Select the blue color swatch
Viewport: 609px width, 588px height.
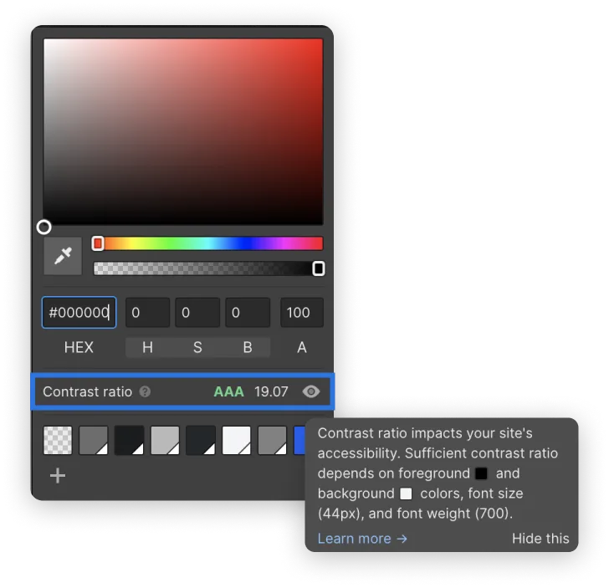[299, 440]
